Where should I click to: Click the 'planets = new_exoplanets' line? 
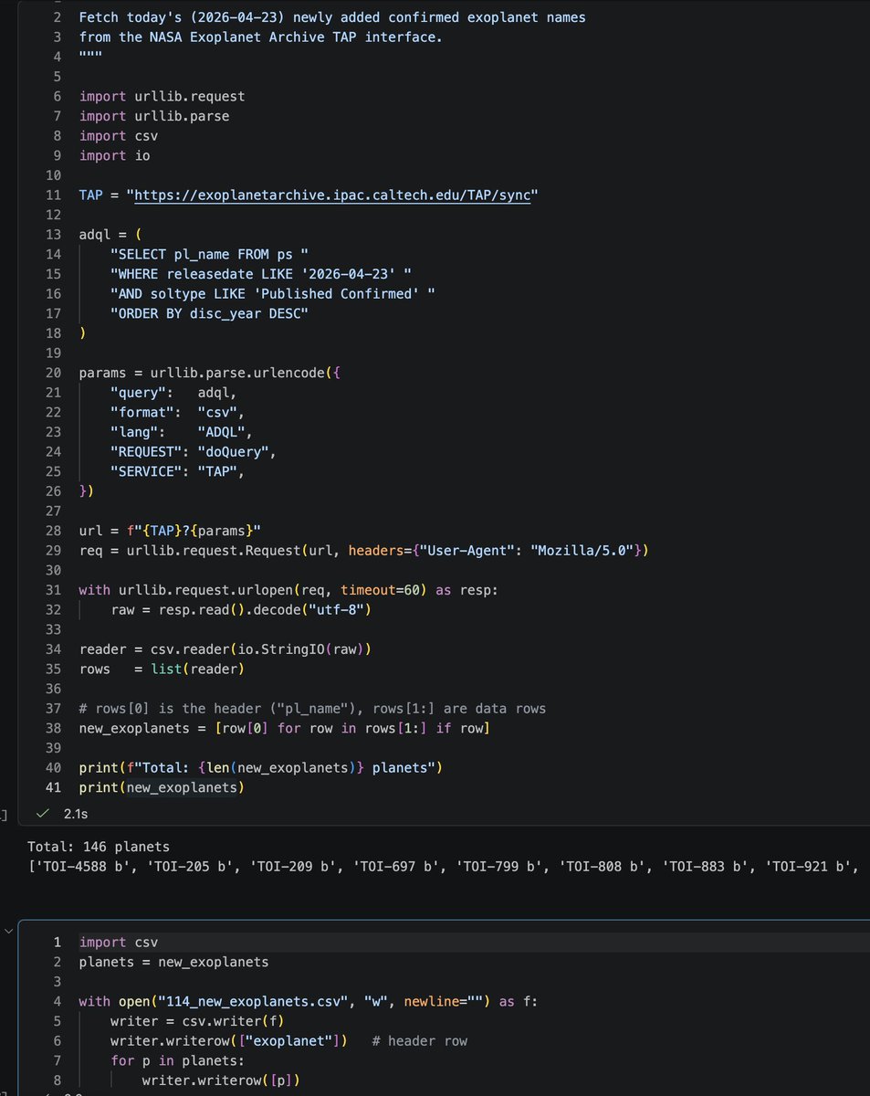point(173,962)
